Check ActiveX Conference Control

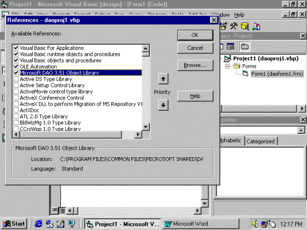[16, 98]
